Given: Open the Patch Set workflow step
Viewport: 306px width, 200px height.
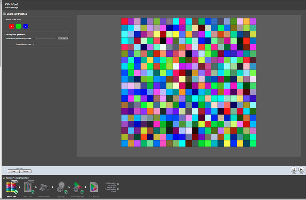Looking at the screenshot, I should pyautogui.click(x=11, y=188).
